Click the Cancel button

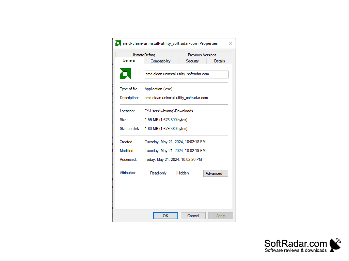click(193, 216)
